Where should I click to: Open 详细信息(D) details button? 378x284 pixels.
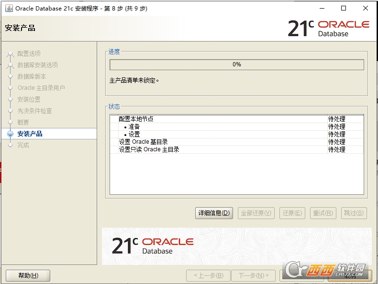[214, 213]
